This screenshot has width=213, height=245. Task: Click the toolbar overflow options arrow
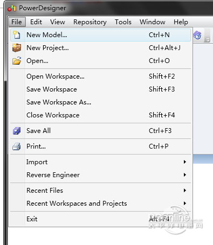tap(208, 37)
